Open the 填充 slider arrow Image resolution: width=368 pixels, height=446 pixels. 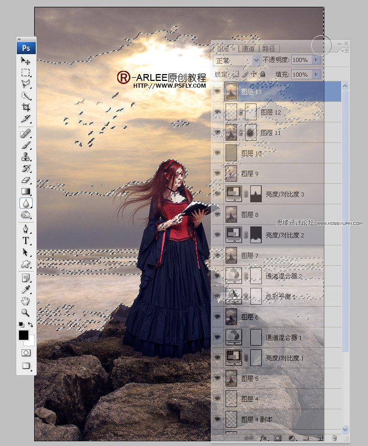click(315, 75)
